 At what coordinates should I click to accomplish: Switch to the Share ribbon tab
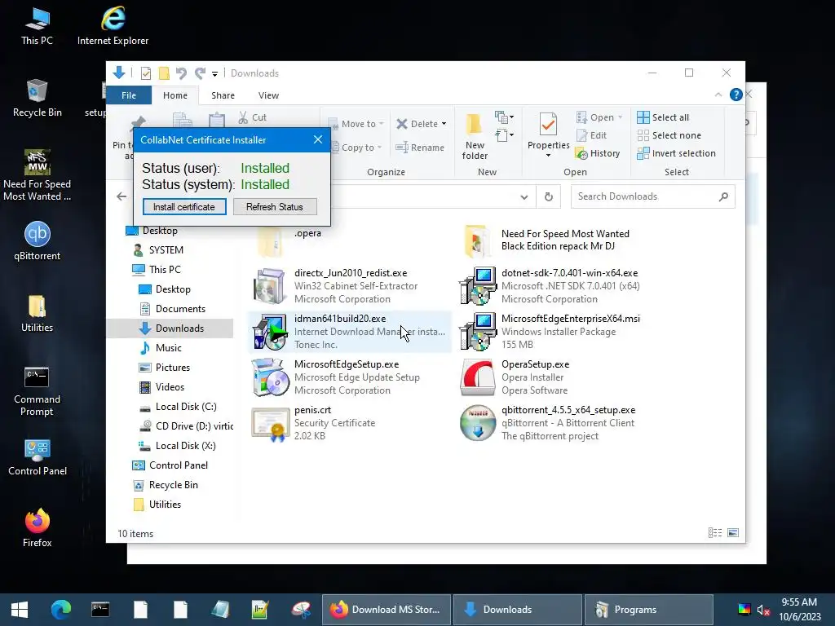223,95
